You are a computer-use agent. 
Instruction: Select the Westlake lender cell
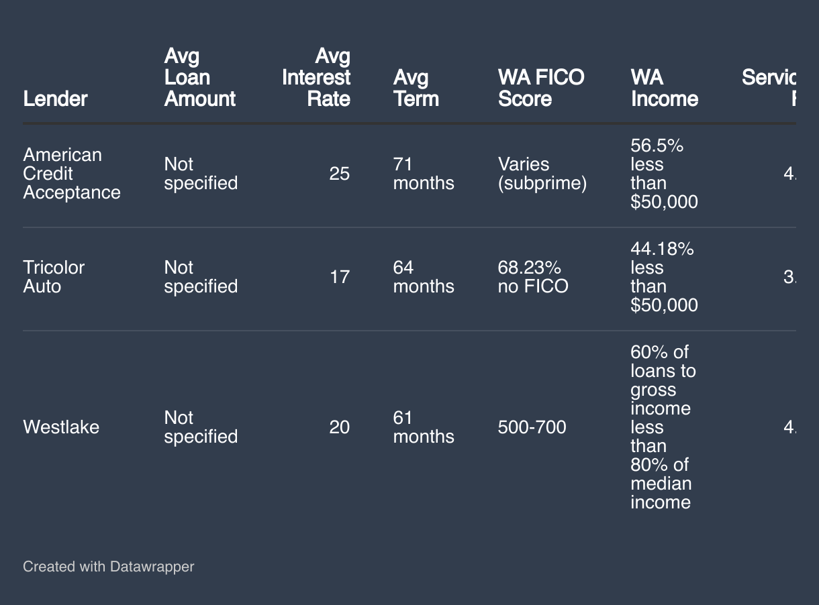tap(61, 427)
